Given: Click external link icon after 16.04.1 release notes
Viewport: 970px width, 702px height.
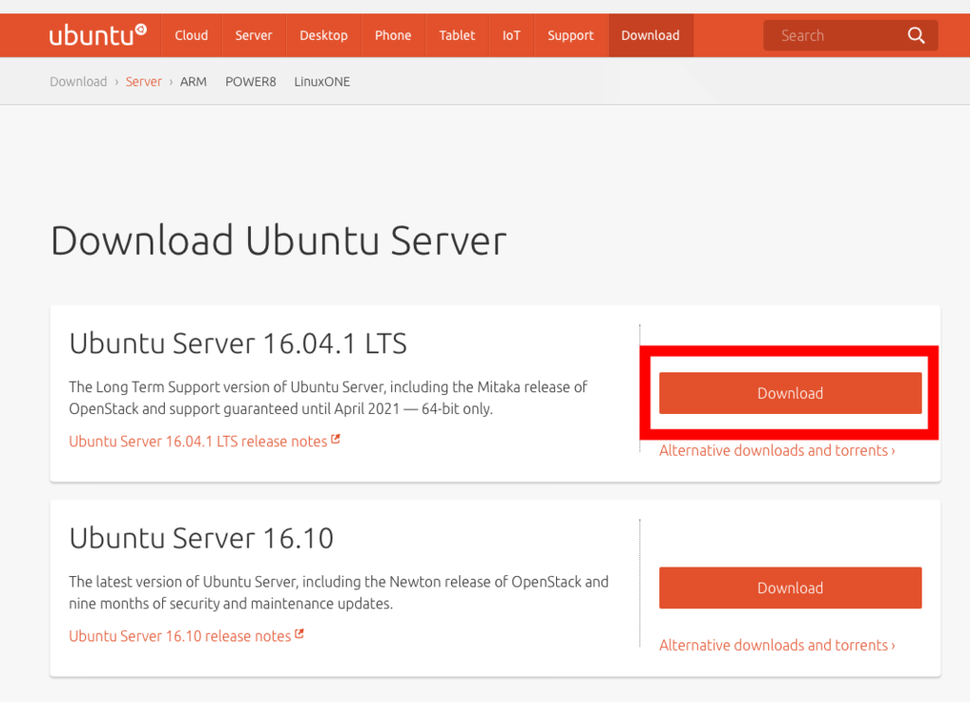Looking at the screenshot, I should pyautogui.click(x=335, y=440).
